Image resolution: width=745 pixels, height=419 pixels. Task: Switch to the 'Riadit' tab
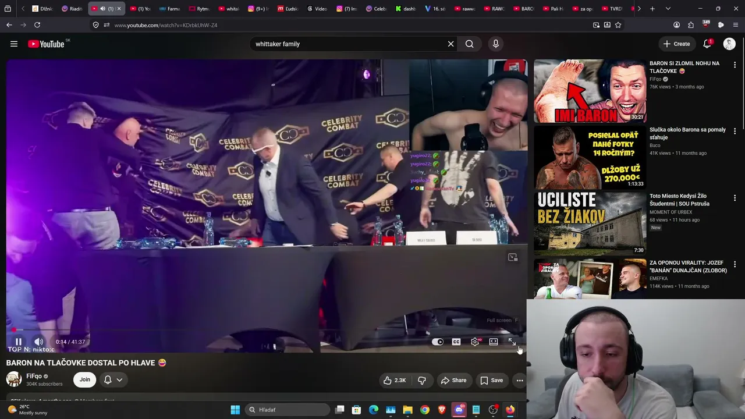point(72,9)
